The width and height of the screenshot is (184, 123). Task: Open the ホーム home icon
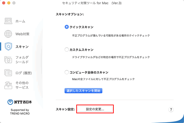(8, 21)
